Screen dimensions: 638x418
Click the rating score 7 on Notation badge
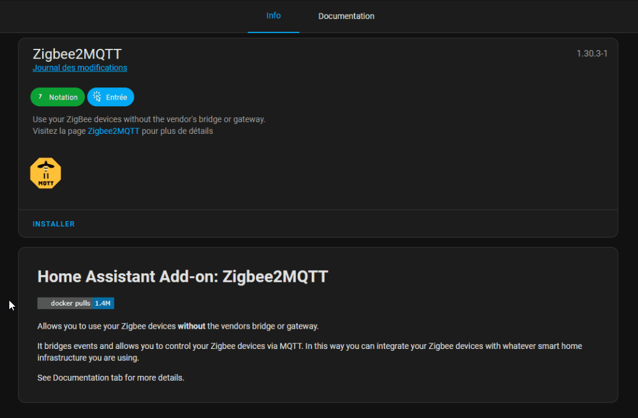tap(41, 97)
